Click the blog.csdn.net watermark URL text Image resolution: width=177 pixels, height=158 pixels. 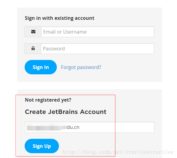[118, 152]
